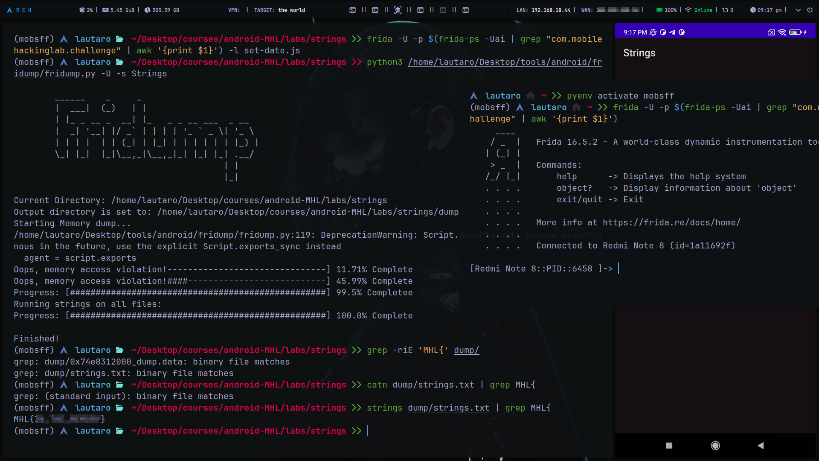
Task: Click the 11.71% Complete violation line
Action: [213, 269]
